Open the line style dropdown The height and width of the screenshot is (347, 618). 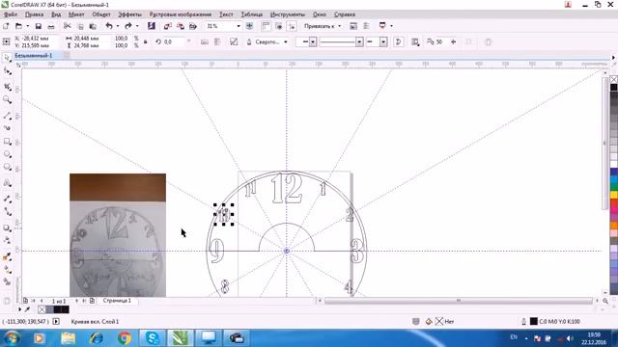click(359, 41)
